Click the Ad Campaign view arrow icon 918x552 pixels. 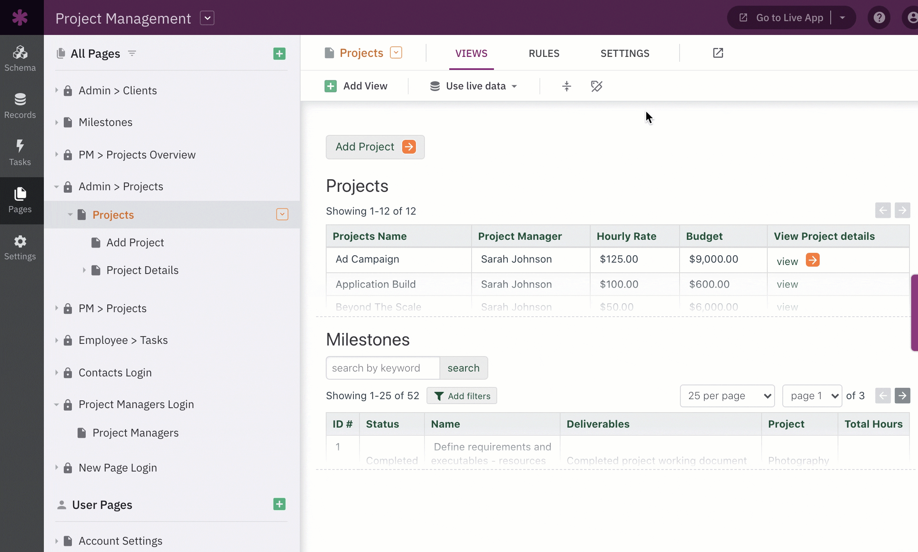pyautogui.click(x=813, y=260)
